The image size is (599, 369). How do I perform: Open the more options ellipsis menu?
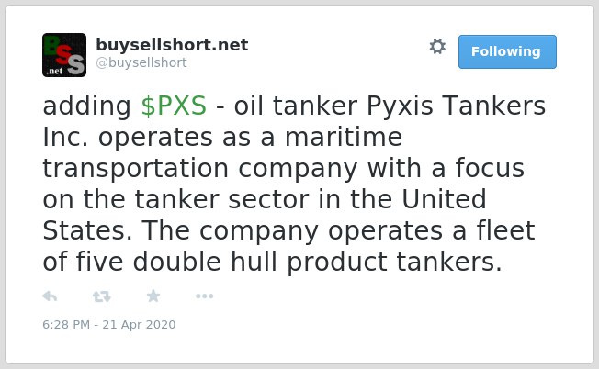pyautogui.click(x=204, y=296)
